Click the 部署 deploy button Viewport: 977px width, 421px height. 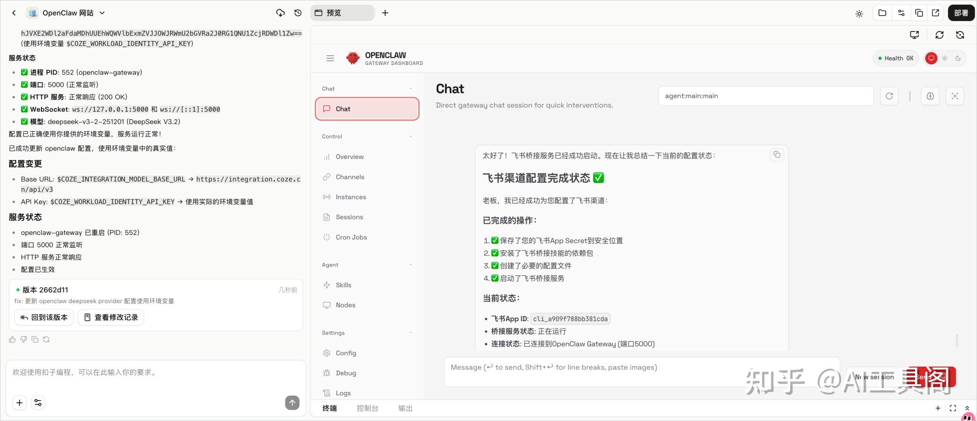tap(961, 13)
